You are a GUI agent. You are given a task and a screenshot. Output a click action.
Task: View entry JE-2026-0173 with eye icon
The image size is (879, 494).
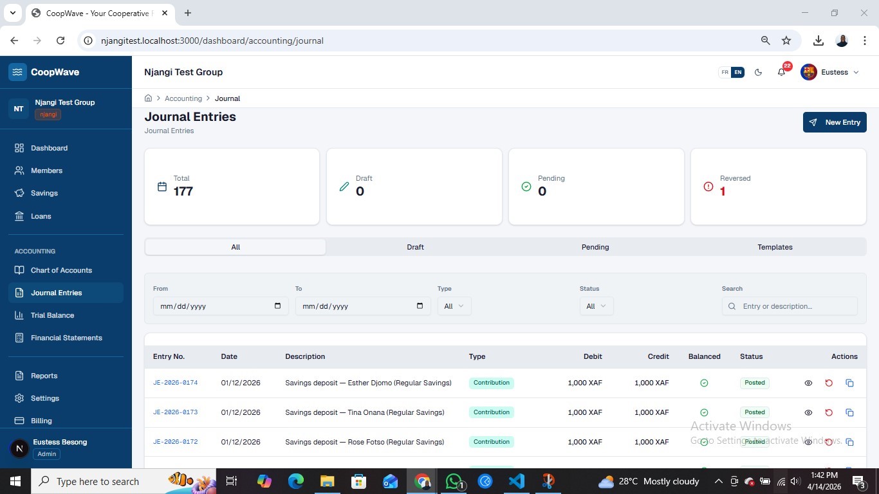[x=808, y=412]
